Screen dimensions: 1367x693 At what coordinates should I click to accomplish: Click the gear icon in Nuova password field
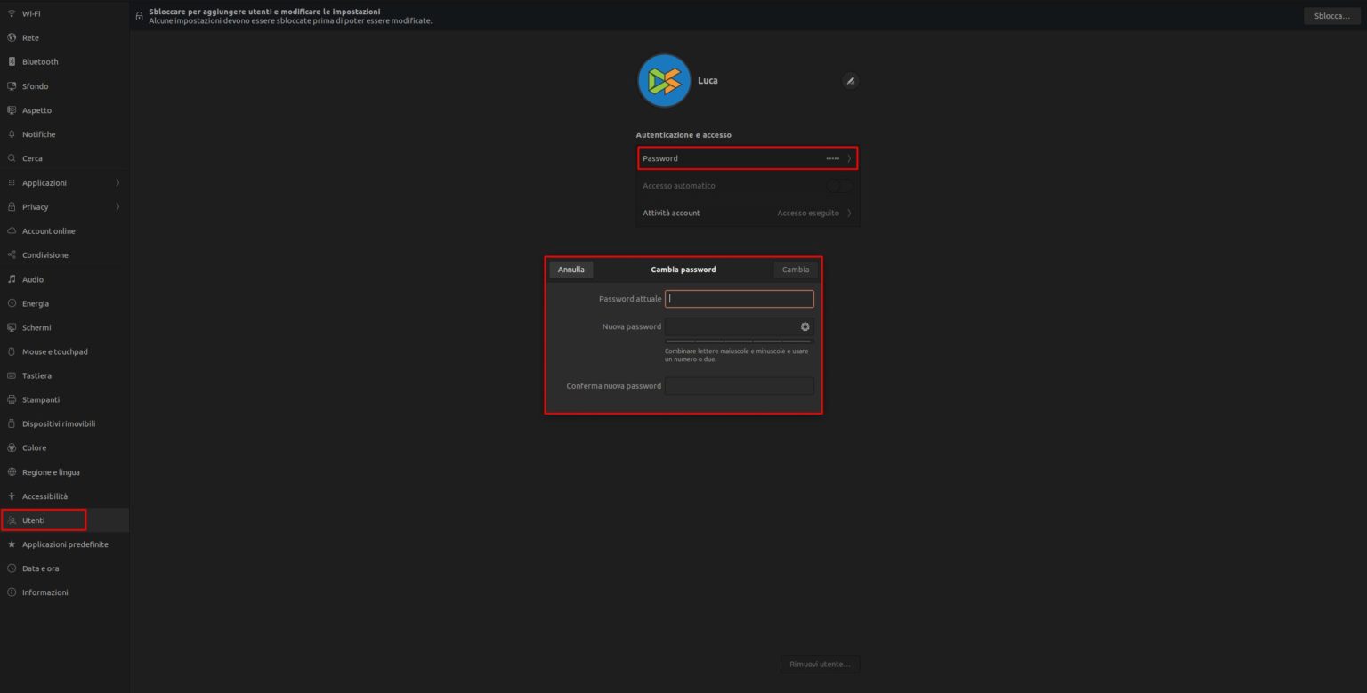pyautogui.click(x=805, y=327)
